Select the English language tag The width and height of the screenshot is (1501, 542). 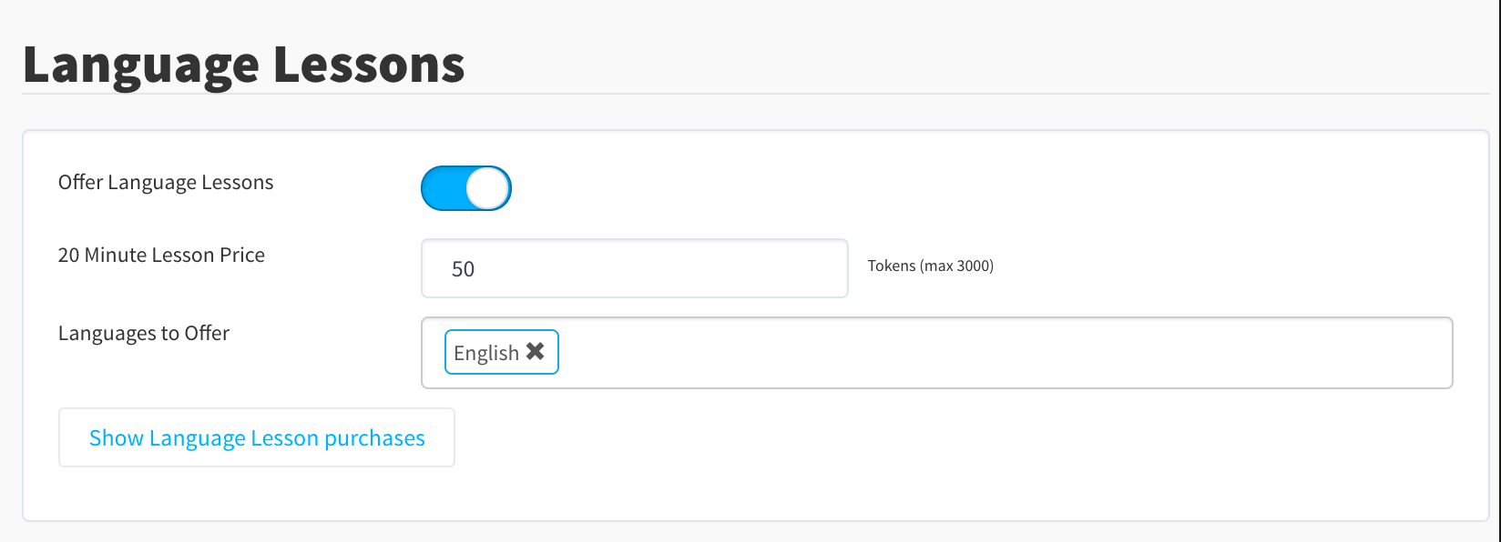[x=485, y=353]
